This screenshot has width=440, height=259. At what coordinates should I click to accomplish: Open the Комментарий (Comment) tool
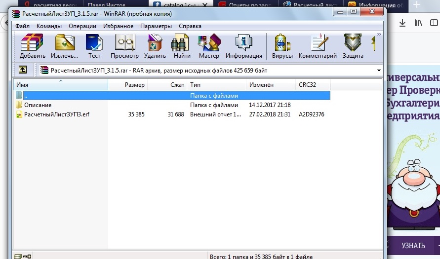click(318, 46)
